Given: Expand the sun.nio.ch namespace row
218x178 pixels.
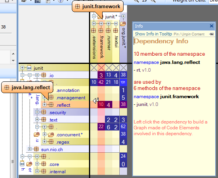Looking at the screenshot, I should pos(30,149).
